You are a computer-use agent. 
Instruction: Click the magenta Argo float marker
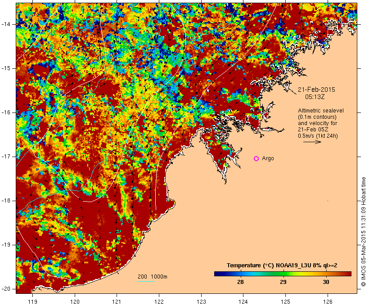256,159
